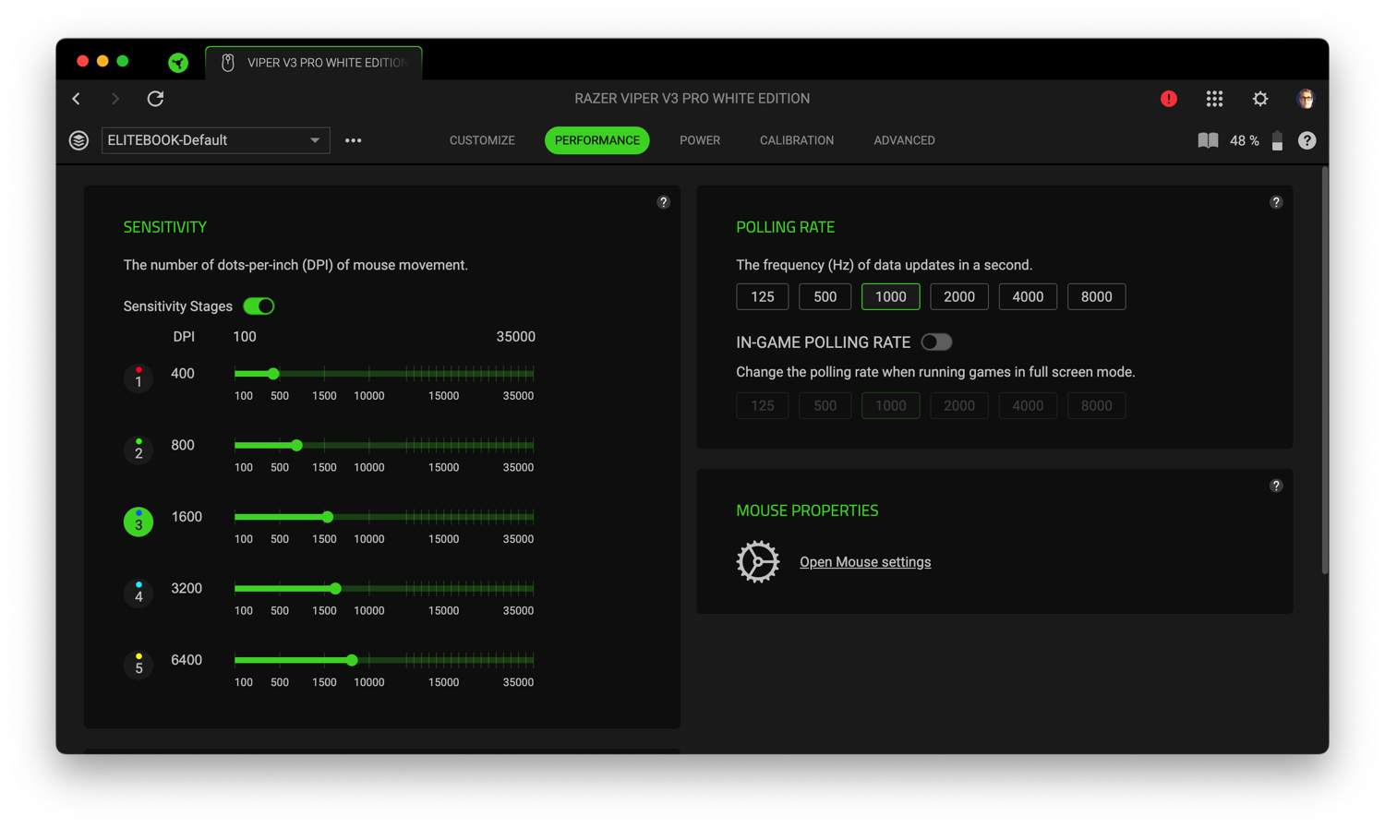
Task: Go to the Advanced tab
Action: (904, 140)
